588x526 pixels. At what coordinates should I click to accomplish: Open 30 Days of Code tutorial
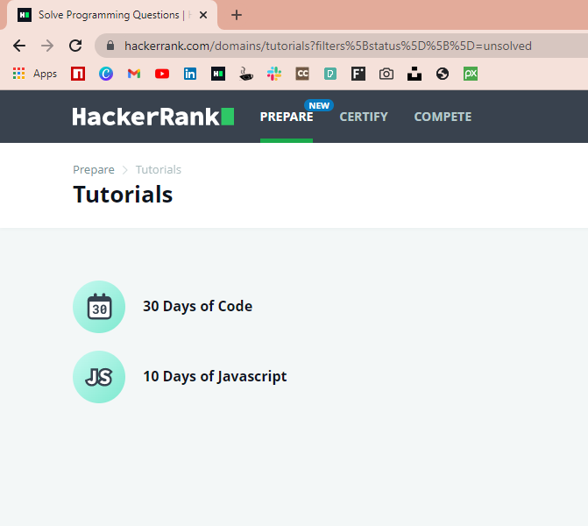[x=198, y=306]
